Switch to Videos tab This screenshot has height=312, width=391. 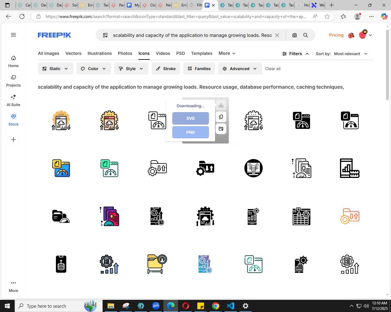(163, 53)
